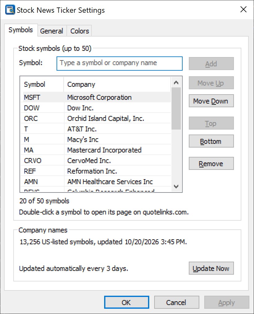Click the symbol list scrollbar thumb
This screenshot has height=314, width=254.
click(x=176, y=108)
